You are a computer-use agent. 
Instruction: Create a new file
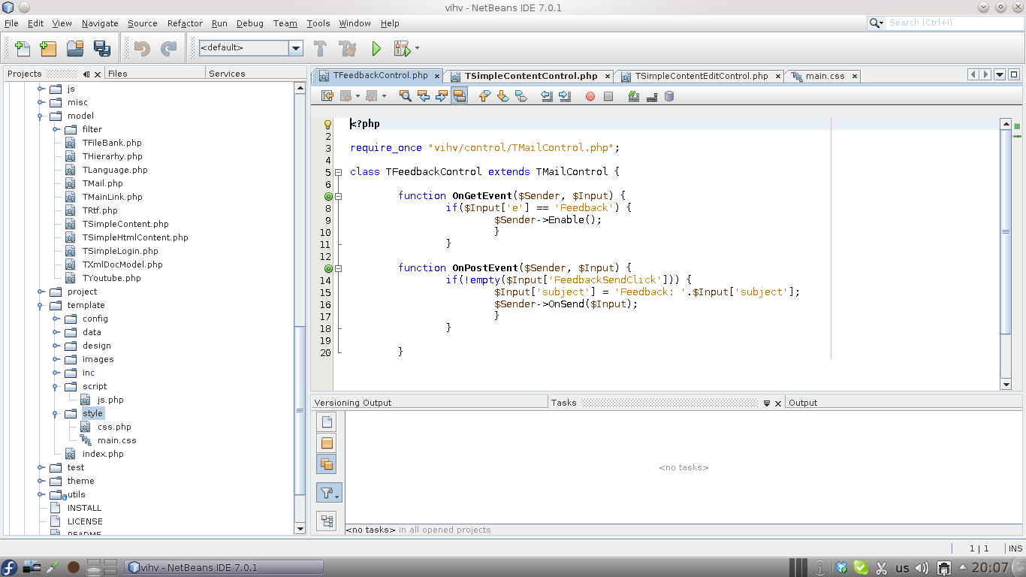pos(22,48)
